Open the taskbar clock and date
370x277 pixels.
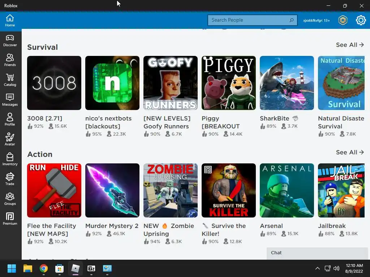[354, 268]
